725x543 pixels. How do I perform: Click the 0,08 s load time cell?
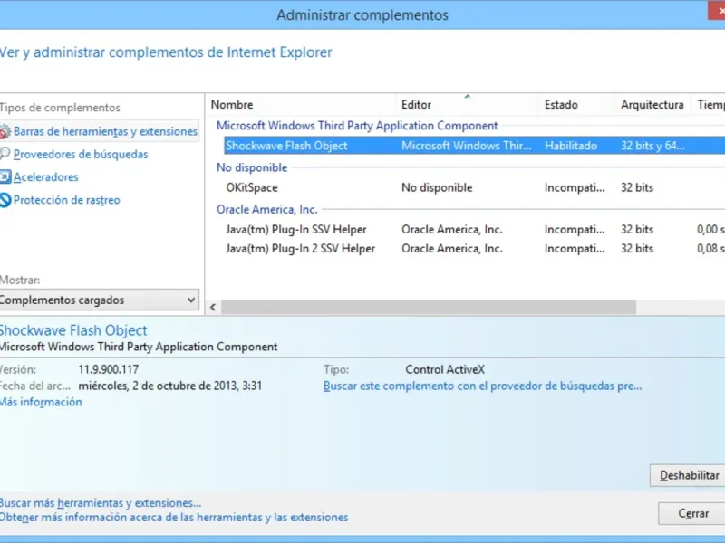tap(710, 249)
